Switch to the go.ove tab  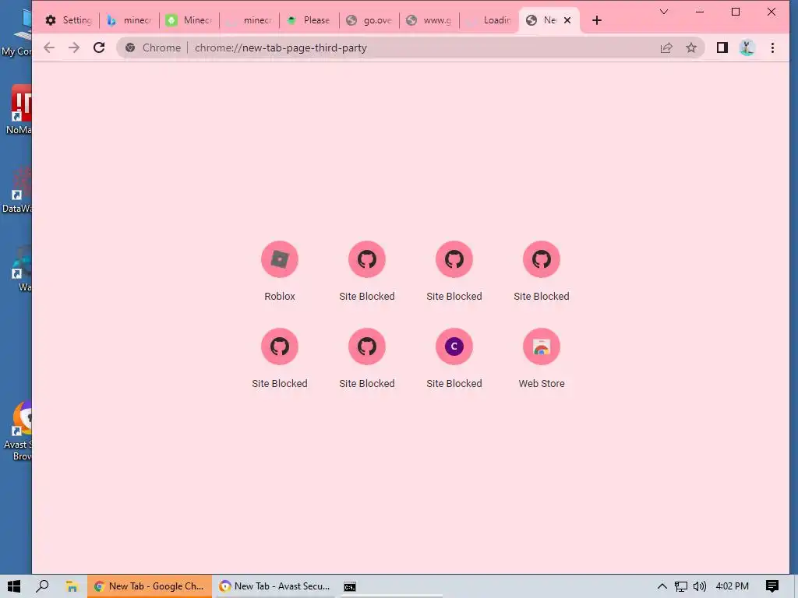click(369, 20)
